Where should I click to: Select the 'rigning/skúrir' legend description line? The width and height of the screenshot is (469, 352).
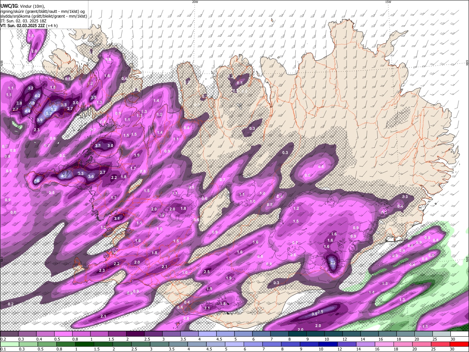pyautogui.click(x=43, y=11)
